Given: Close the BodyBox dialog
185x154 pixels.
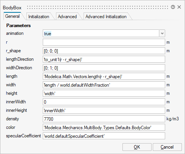Looking at the screenshot, I should coord(179,7).
